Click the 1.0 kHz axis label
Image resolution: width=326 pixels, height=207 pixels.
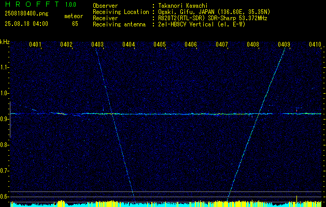click(x=4, y=93)
